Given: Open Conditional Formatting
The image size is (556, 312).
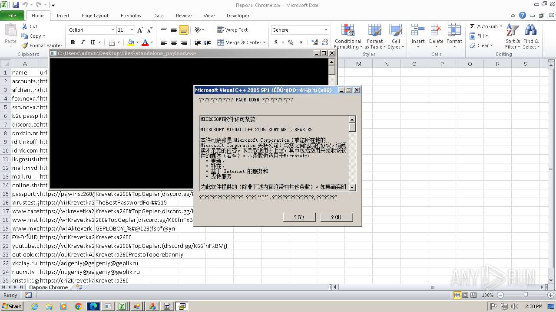Looking at the screenshot, I should coord(348,37).
